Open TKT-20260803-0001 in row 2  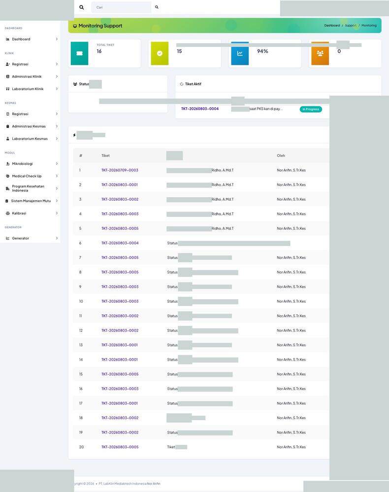(119, 185)
